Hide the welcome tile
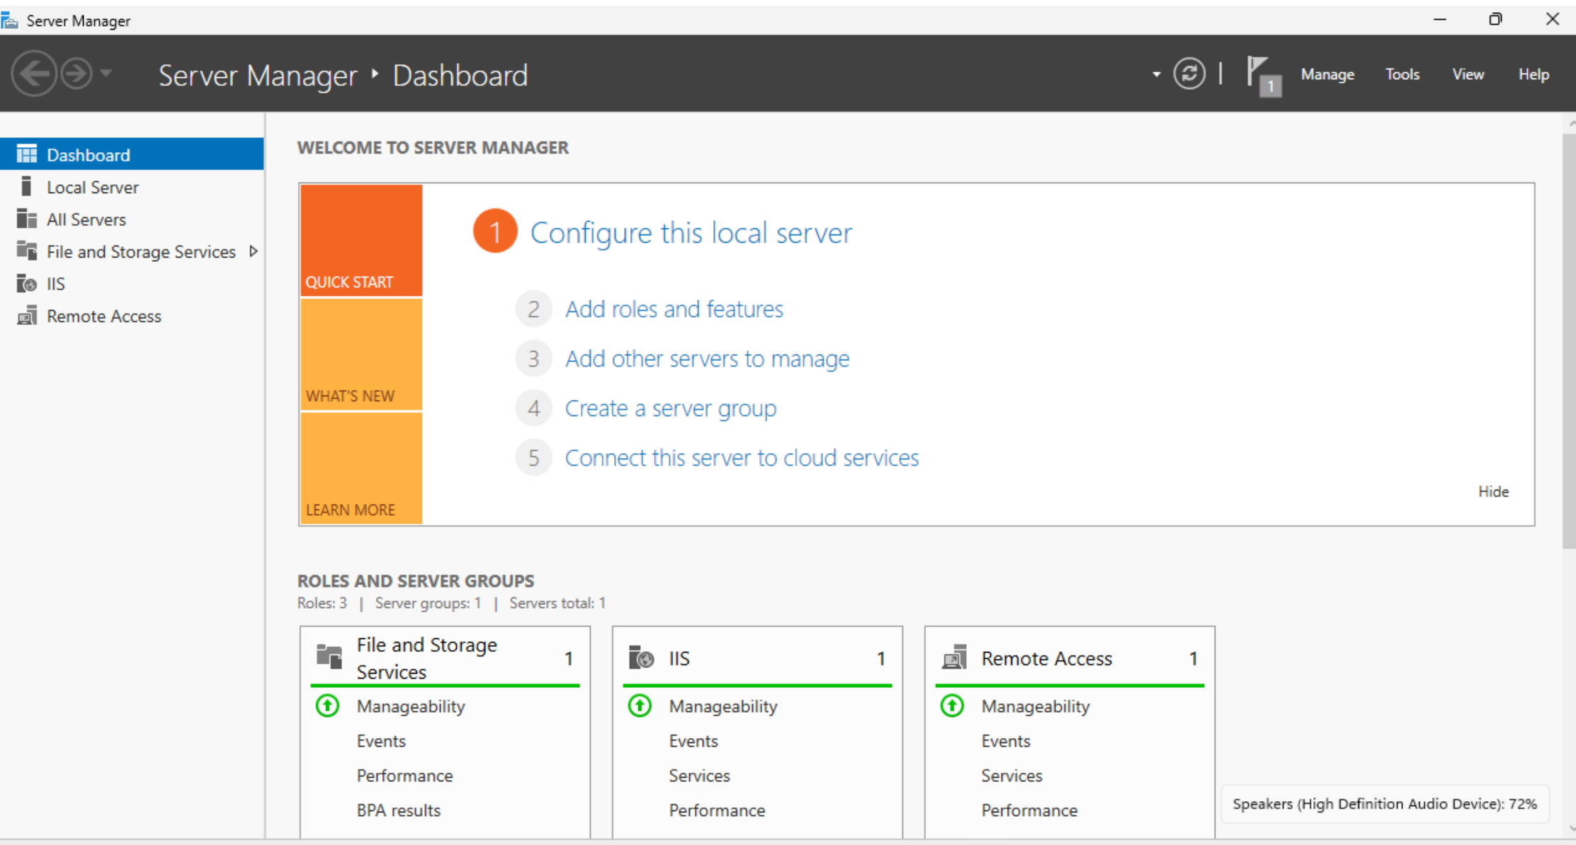The height and width of the screenshot is (845, 1576). pos(1493,491)
